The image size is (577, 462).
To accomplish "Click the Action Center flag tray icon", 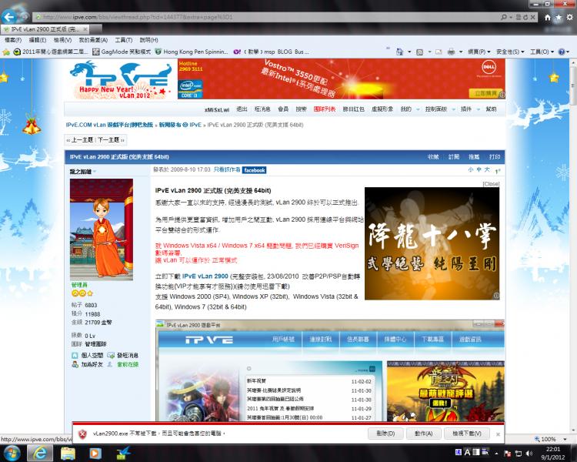I will click(x=508, y=454).
